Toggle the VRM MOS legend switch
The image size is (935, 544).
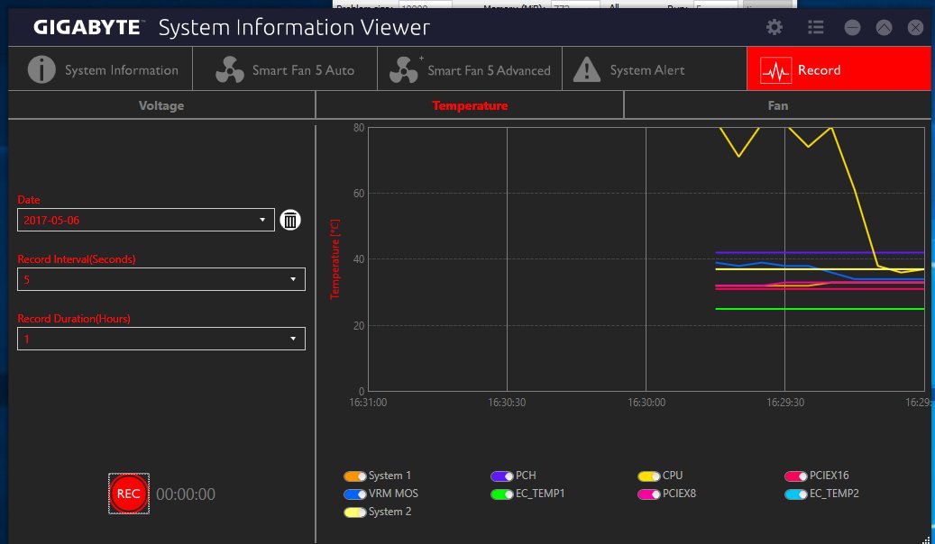pos(354,494)
